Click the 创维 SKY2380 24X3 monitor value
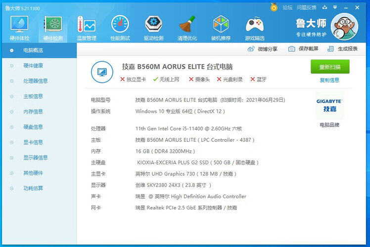 173,185
